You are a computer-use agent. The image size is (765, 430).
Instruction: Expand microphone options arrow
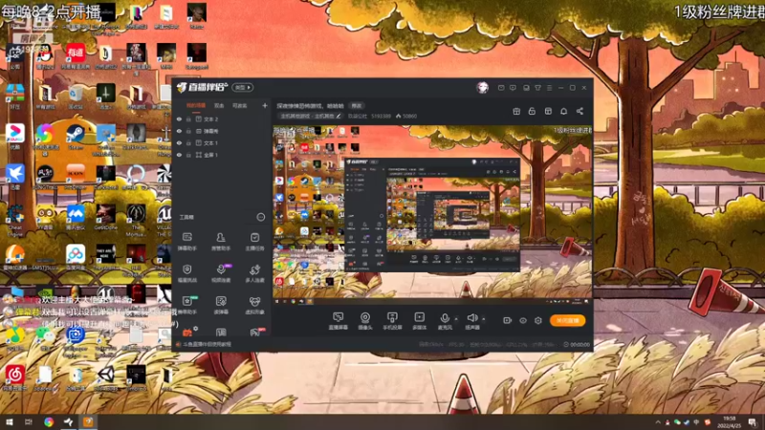pyautogui.click(x=456, y=319)
